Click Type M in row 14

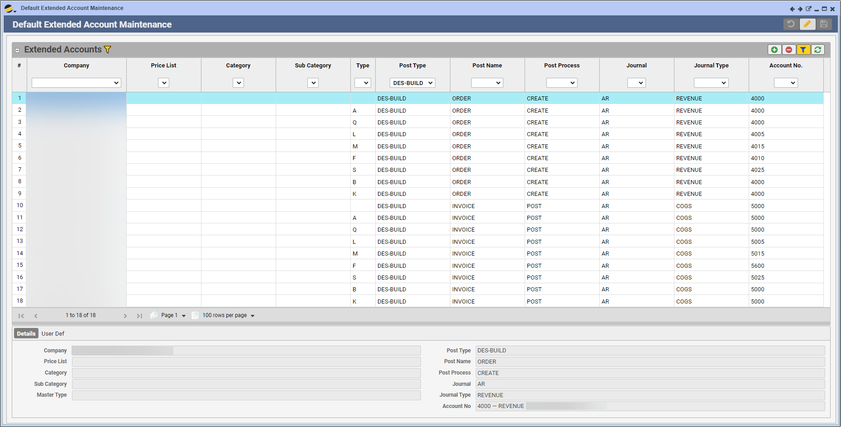[x=355, y=254]
